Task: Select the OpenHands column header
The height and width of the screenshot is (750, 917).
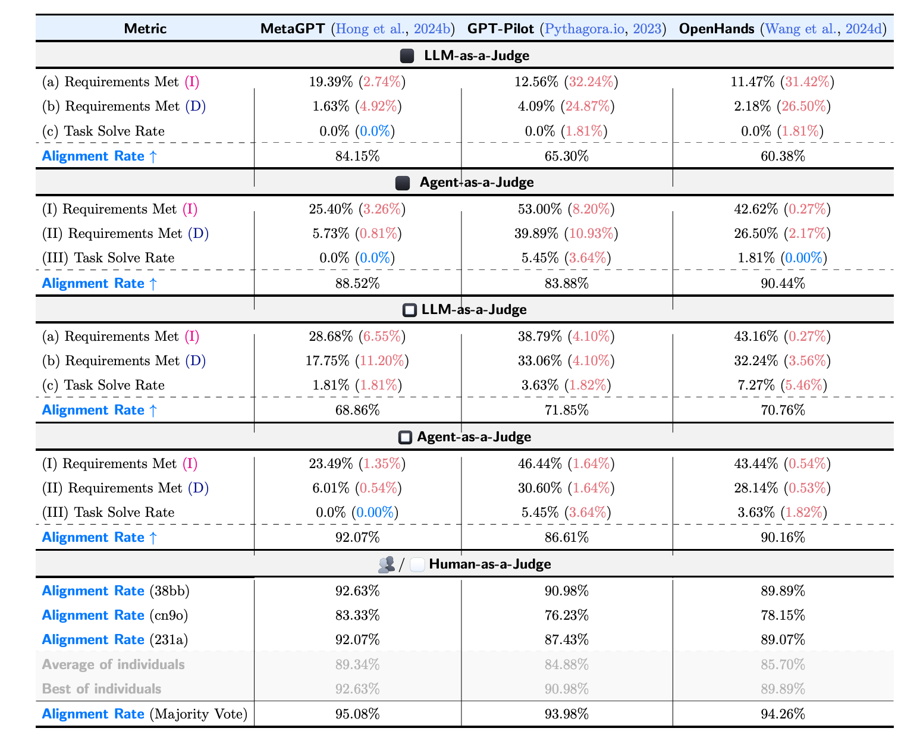Action: [x=716, y=27]
